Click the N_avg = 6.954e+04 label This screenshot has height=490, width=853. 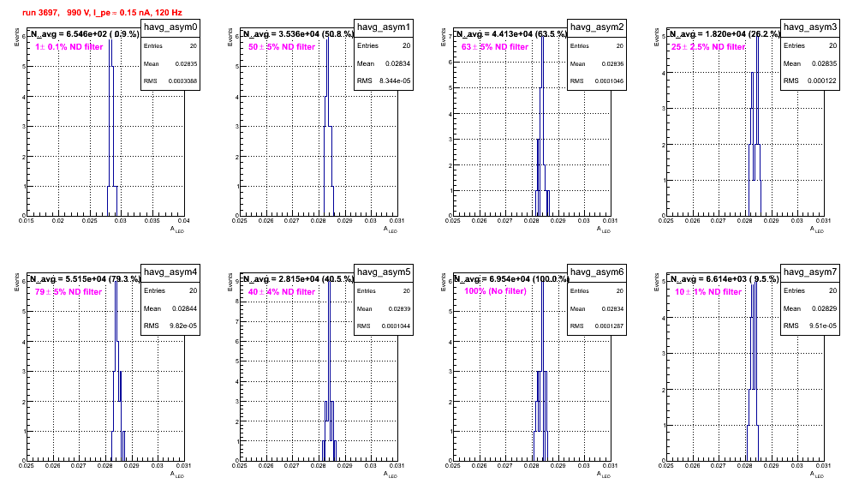tap(511, 278)
